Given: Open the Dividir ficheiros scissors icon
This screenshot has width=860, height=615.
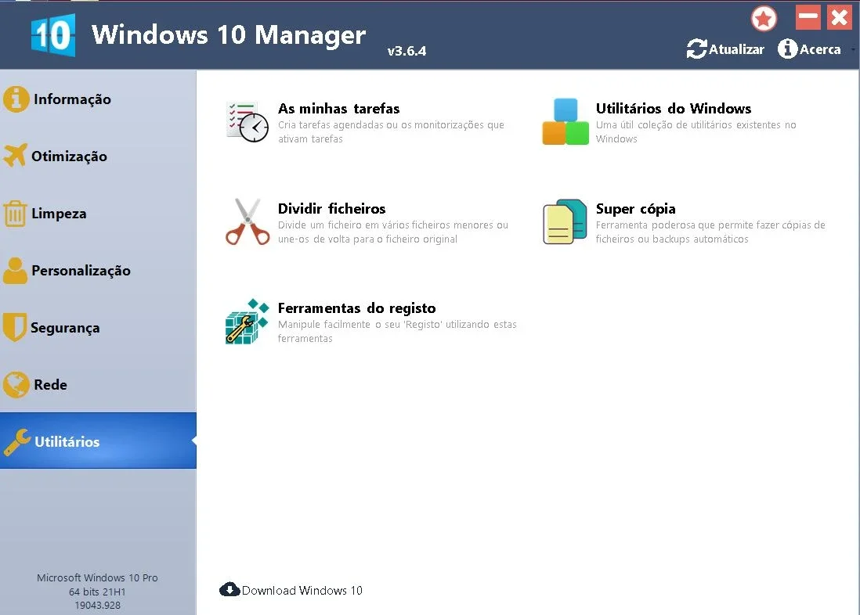Looking at the screenshot, I should [248, 221].
